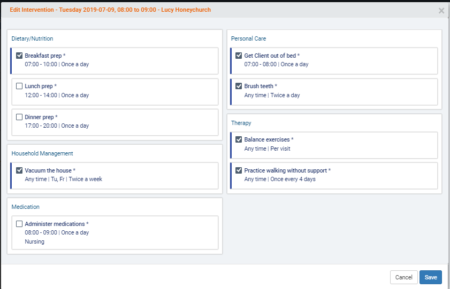Select the Household Management section heading
450x289 pixels.
coord(42,153)
